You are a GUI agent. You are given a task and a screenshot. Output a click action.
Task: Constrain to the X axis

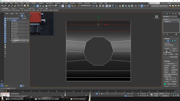click(136, 6)
